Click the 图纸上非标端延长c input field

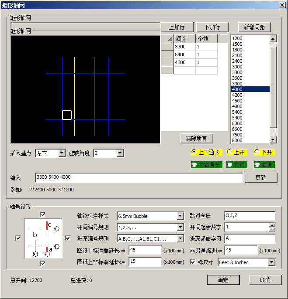tap(145, 262)
